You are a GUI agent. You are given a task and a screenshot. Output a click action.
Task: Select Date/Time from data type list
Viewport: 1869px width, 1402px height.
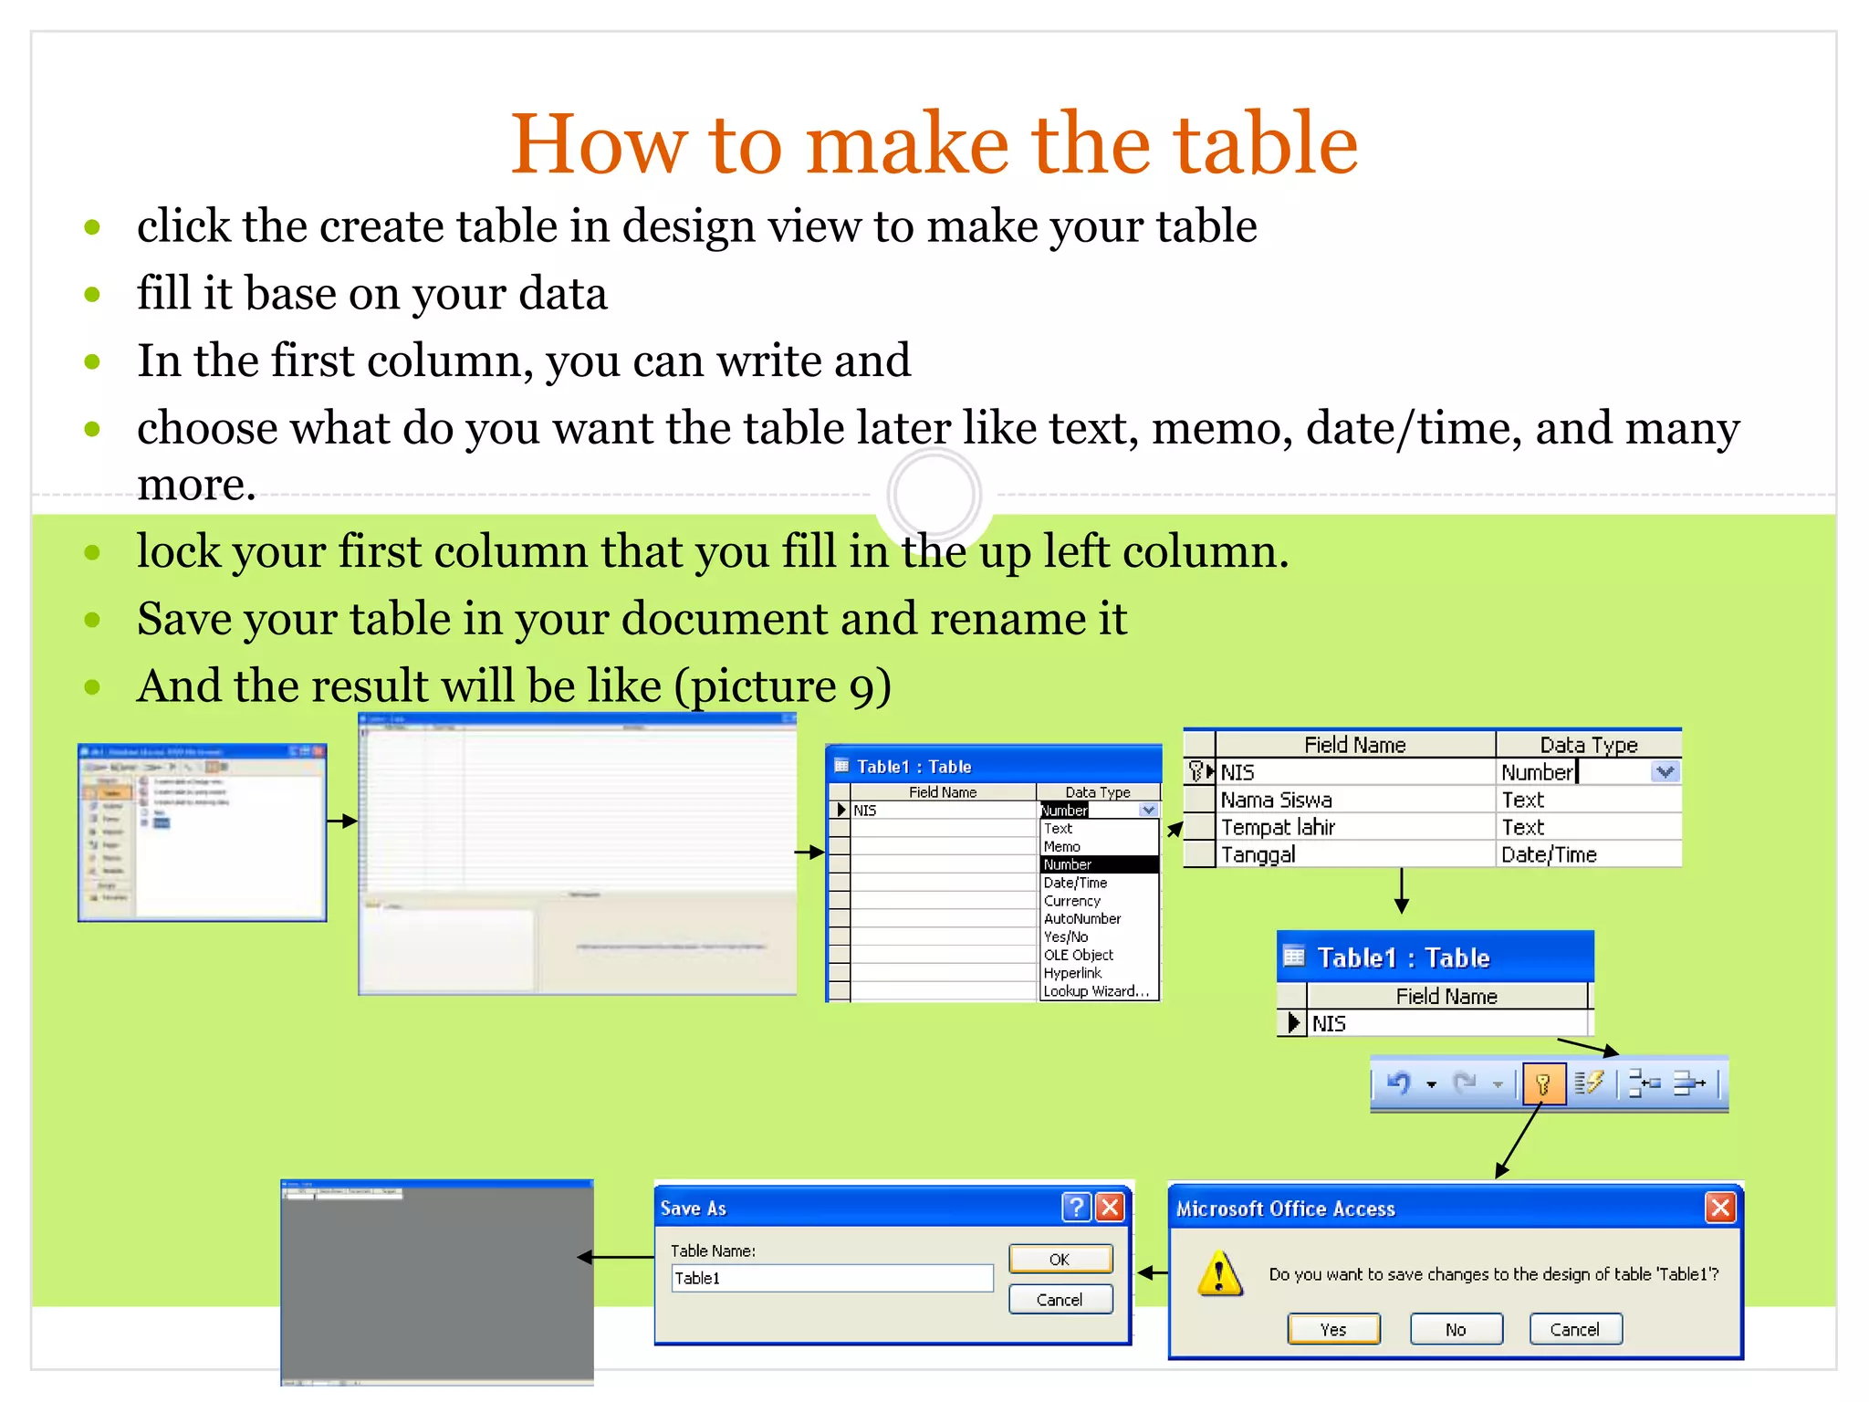(x=1075, y=883)
